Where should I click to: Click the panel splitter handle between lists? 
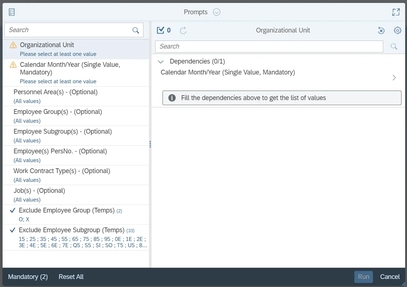tap(150, 145)
